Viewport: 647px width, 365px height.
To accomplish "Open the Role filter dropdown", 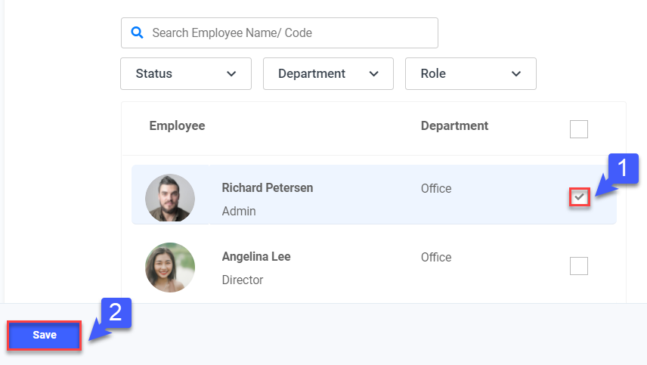I will [x=470, y=74].
